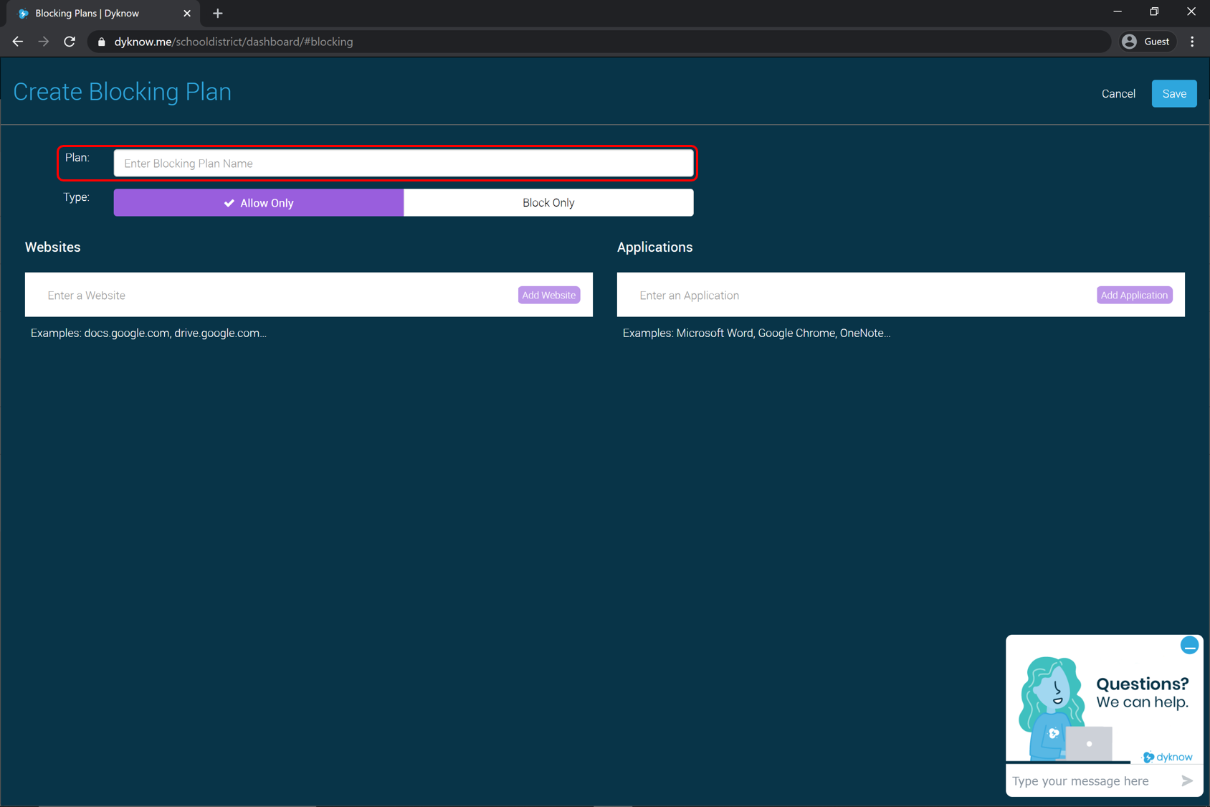Click the Create Blocking Plan heading
The height and width of the screenshot is (807, 1210).
(123, 92)
